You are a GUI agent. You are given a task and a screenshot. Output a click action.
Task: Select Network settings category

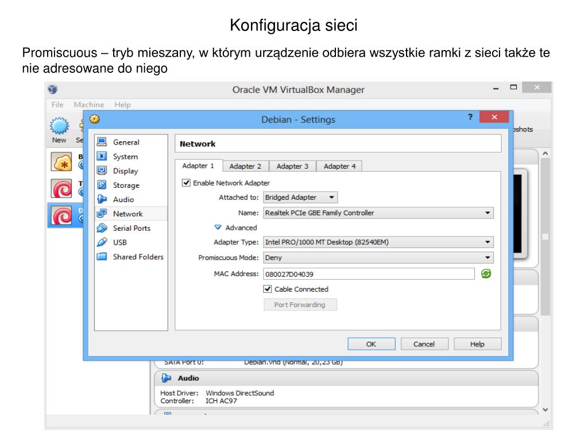[x=131, y=214]
